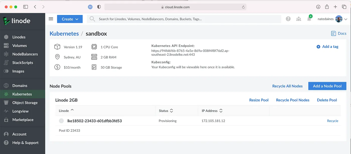Click the Safari sidebar toggle icon
The width and height of the screenshot is (351, 154).
pyautogui.click(x=26, y=7)
